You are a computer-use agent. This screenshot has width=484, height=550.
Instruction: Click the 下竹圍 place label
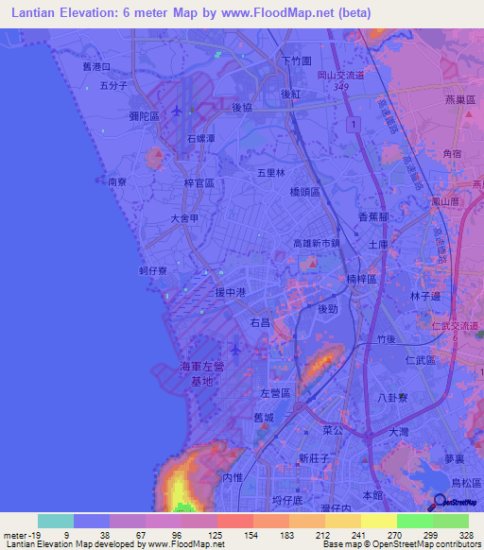(297, 61)
